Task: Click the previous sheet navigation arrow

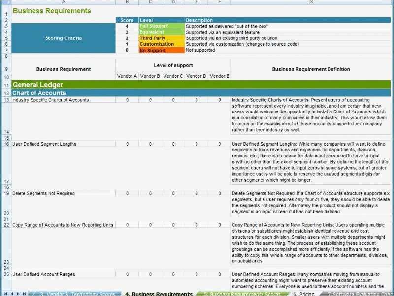Action: point(11,294)
